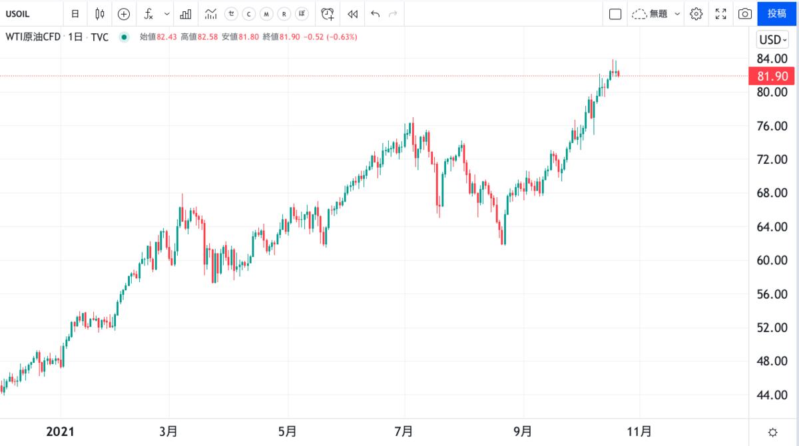This screenshot has width=799, height=446.
Task: Click the circular C quick-access button
Action: (248, 13)
